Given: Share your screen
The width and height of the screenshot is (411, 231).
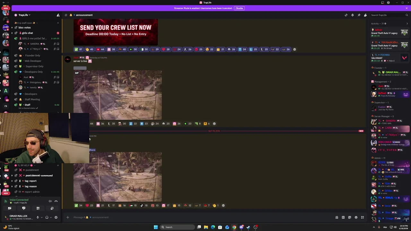Looking at the screenshot, I should [x=24, y=208].
